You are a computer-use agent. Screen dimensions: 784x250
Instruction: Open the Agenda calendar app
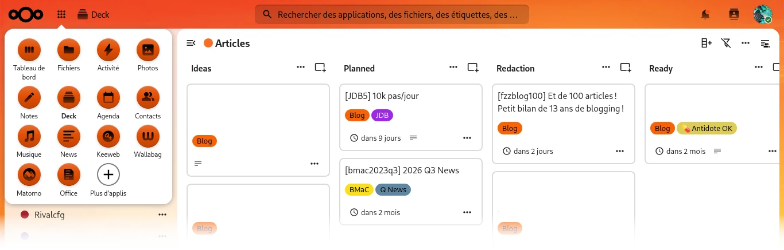(108, 103)
